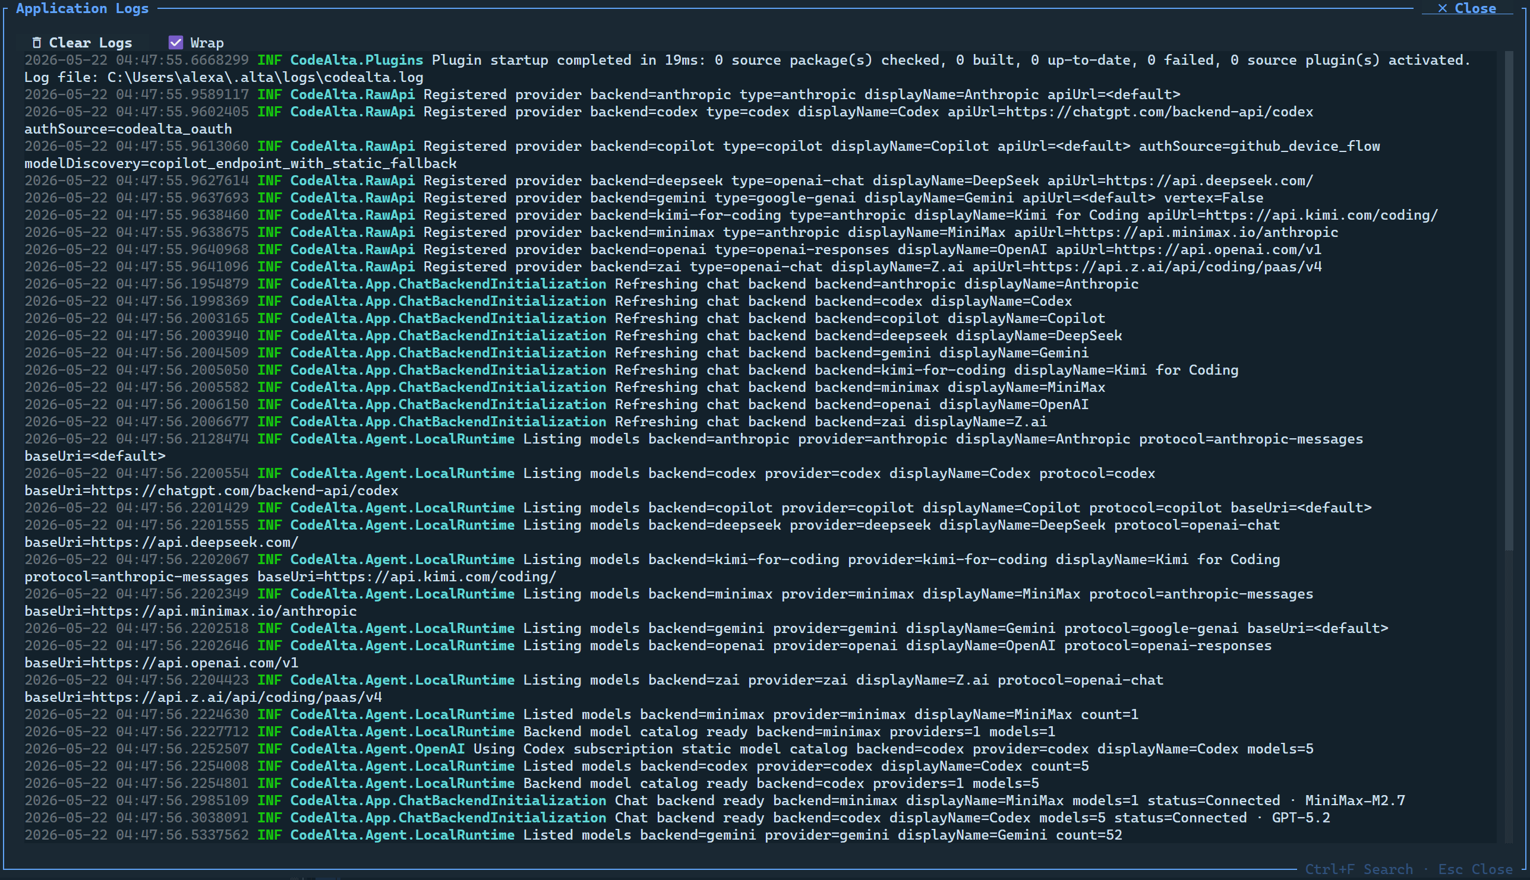Click 'apiUrl=https://api.z.ai/api/coding/paas/v4' text
Image resolution: width=1530 pixels, height=880 pixels.
pyautogui.click(x=1147, y=267)
